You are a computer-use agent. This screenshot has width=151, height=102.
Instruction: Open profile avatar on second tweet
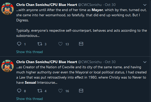click(7, 66)
